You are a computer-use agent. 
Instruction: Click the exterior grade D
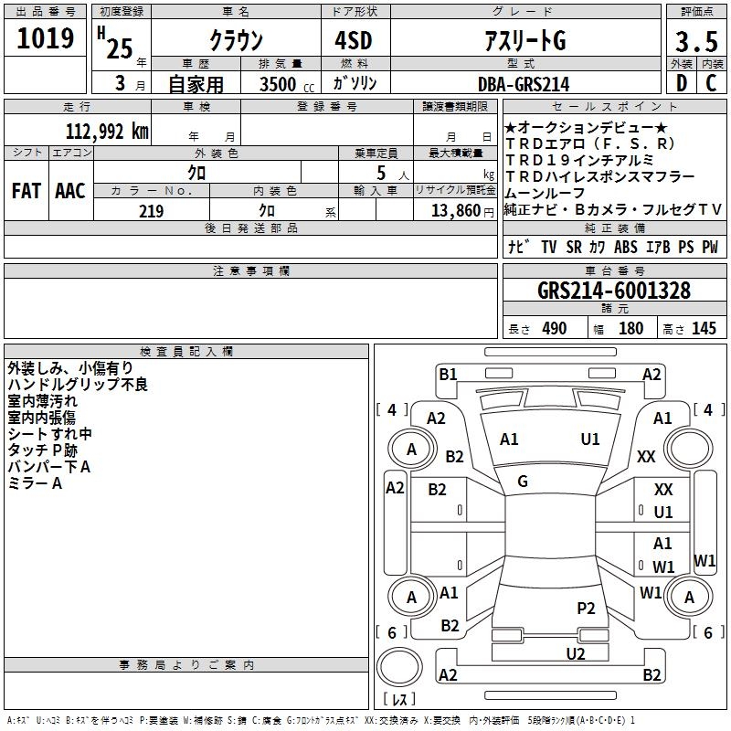[682, 83]
